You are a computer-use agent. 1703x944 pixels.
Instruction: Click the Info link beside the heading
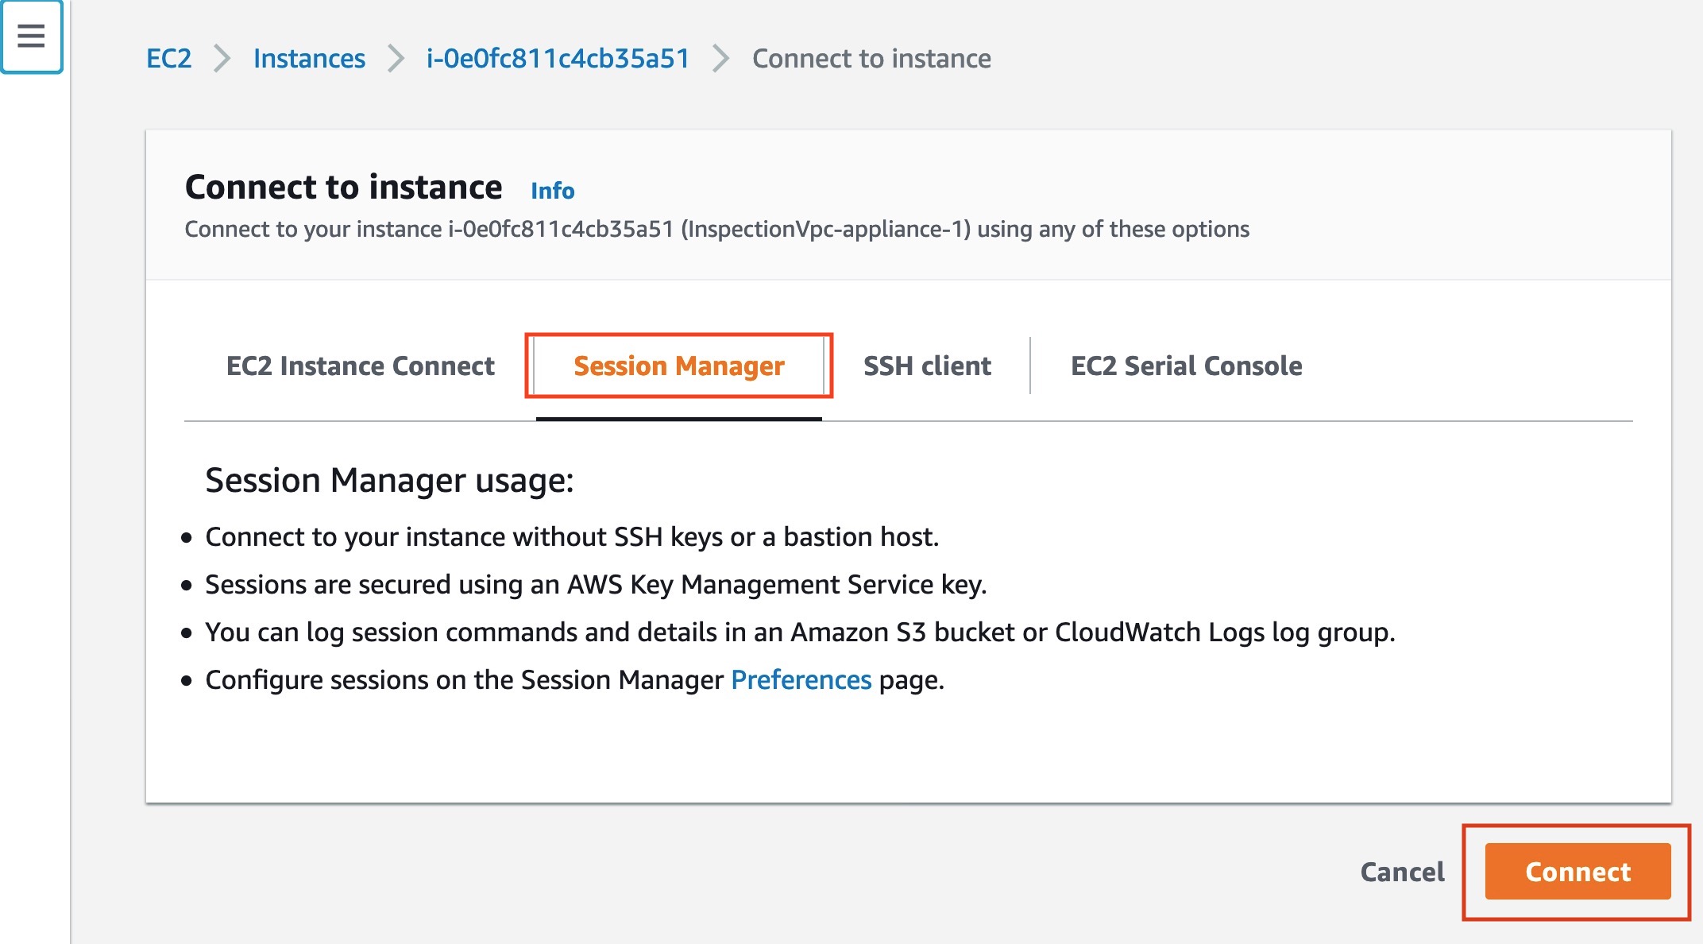coord(552,191)
